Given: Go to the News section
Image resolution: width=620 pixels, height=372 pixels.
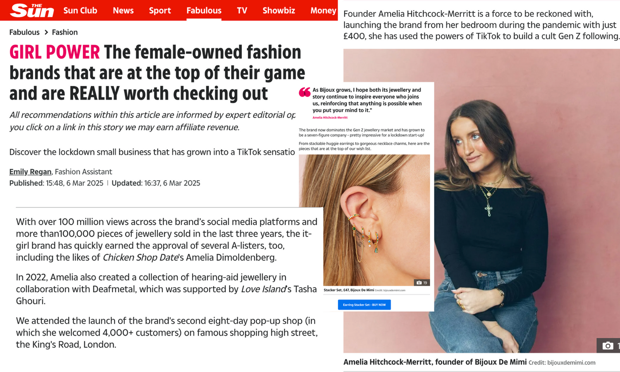Looking at the screenshot, I should 123,10.
